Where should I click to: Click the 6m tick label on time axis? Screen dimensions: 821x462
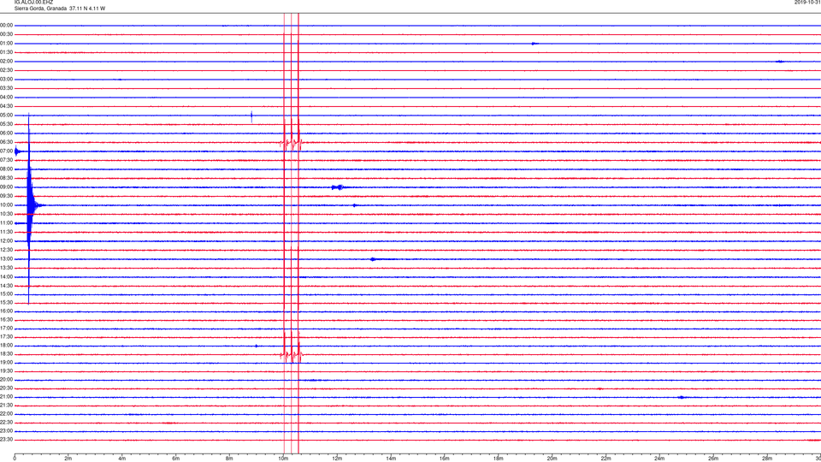(x=176, y=459)
